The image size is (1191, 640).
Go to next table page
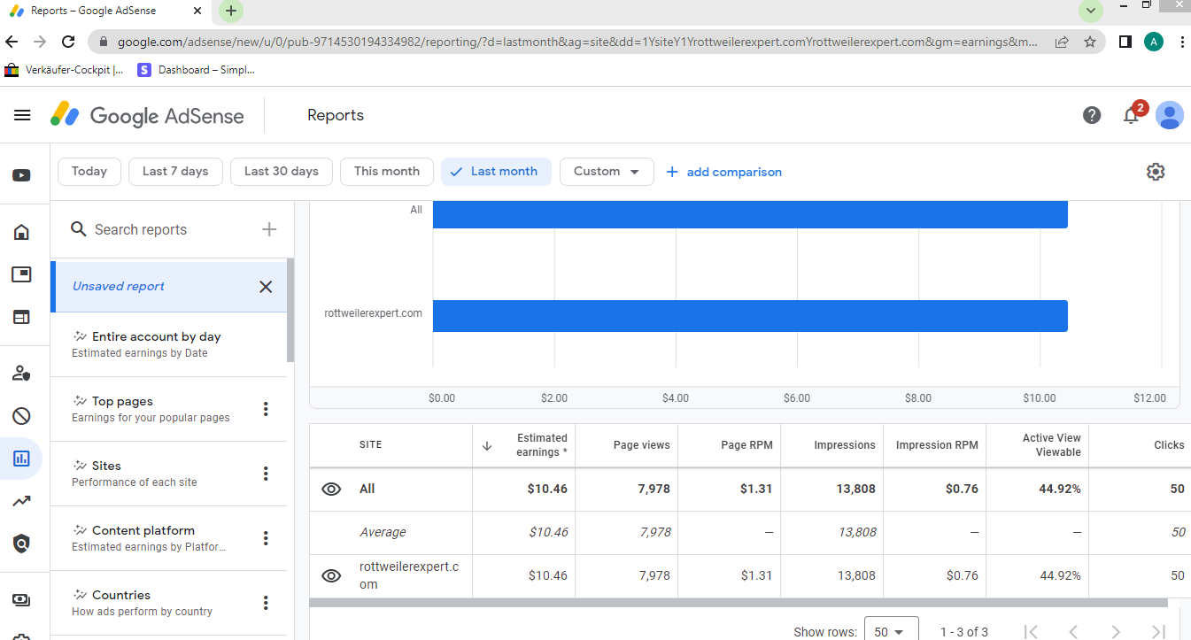tap(1116, 632)
